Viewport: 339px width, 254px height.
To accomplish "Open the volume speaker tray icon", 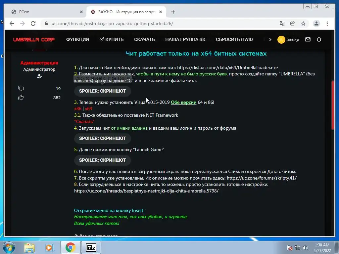I will [305, 248].
